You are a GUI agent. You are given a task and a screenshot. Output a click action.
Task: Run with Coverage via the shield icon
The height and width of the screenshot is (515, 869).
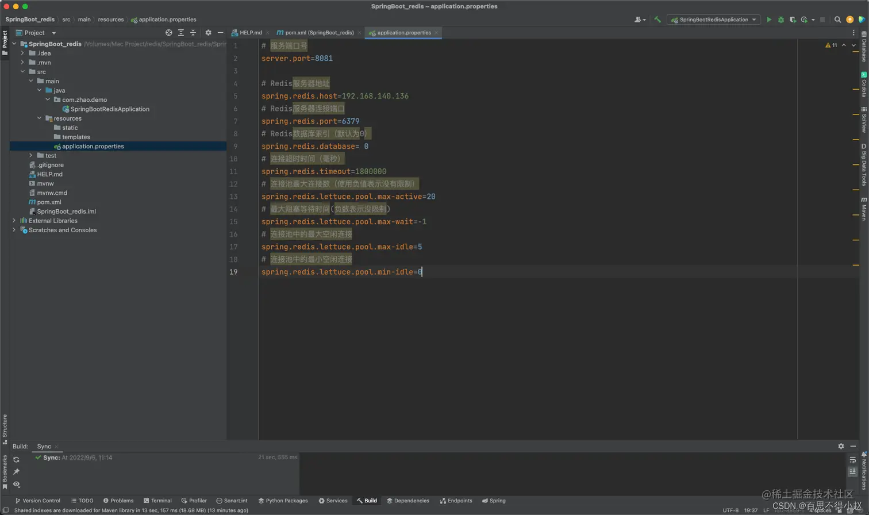coord(793,20)
